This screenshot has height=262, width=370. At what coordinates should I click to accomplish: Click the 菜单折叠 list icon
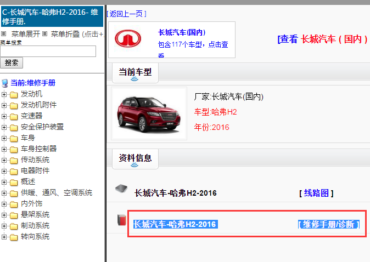click(45, 34)
